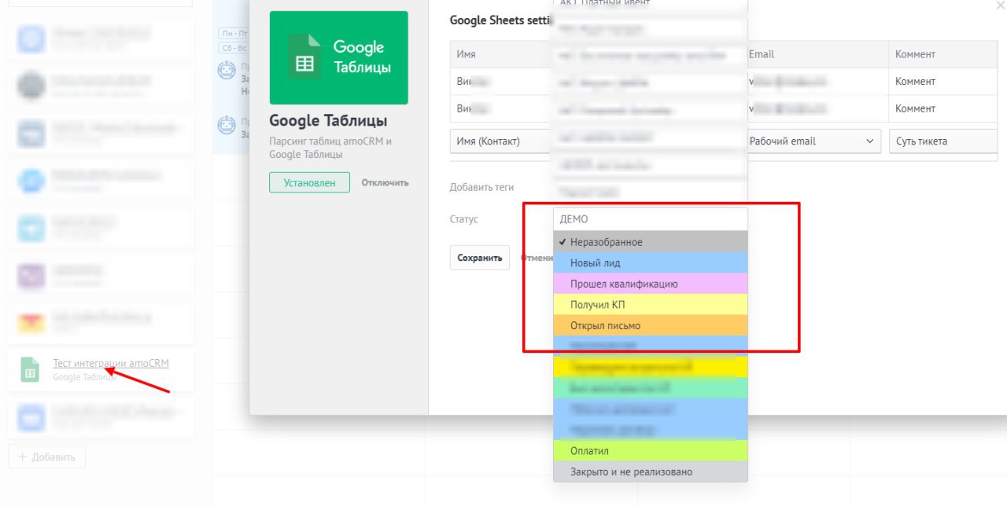Click the Добавить button in the sidebar
This screenshot has height=506, width=1007.
[x=47, y=456]
